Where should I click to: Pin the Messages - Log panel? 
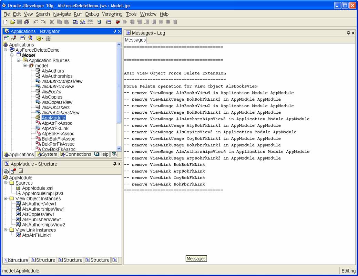348,33
